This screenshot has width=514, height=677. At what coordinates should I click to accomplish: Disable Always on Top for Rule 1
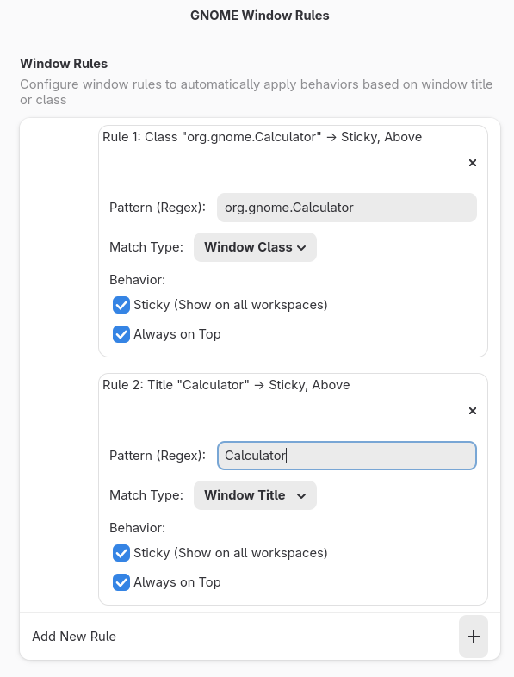point(121,334)
